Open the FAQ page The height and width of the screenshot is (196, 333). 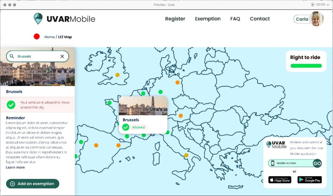point(235,19)
